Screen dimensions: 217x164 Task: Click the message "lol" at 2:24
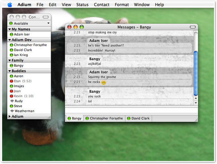click(90, 101)
